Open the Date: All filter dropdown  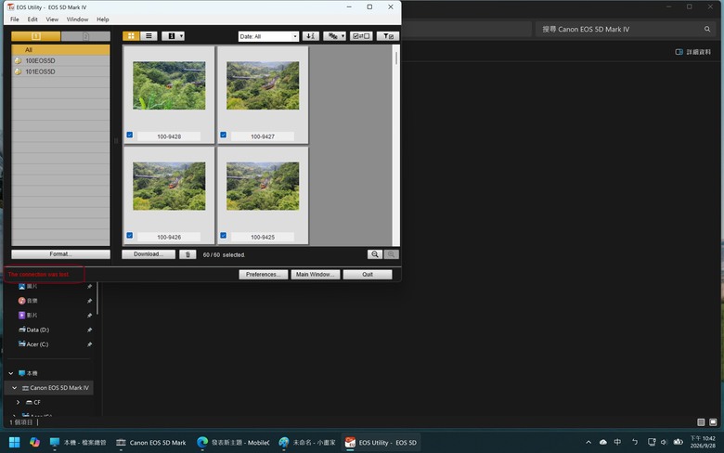pyautogui.click(x=268, y=36)
